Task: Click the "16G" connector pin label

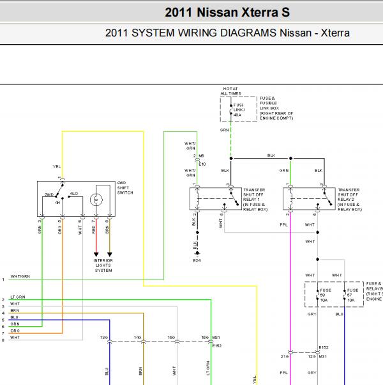Action: pos(205,338)
